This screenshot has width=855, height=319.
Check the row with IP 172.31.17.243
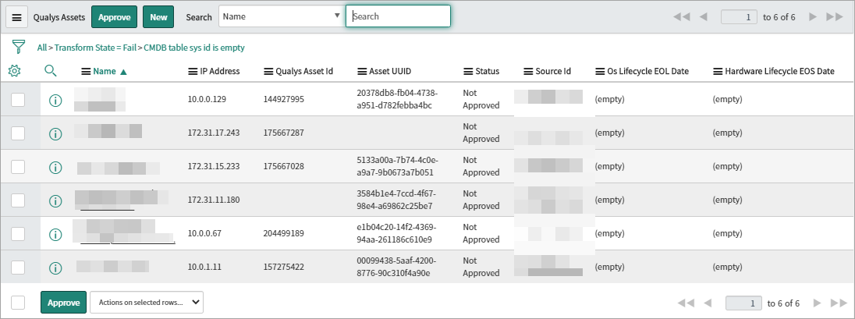18,133
